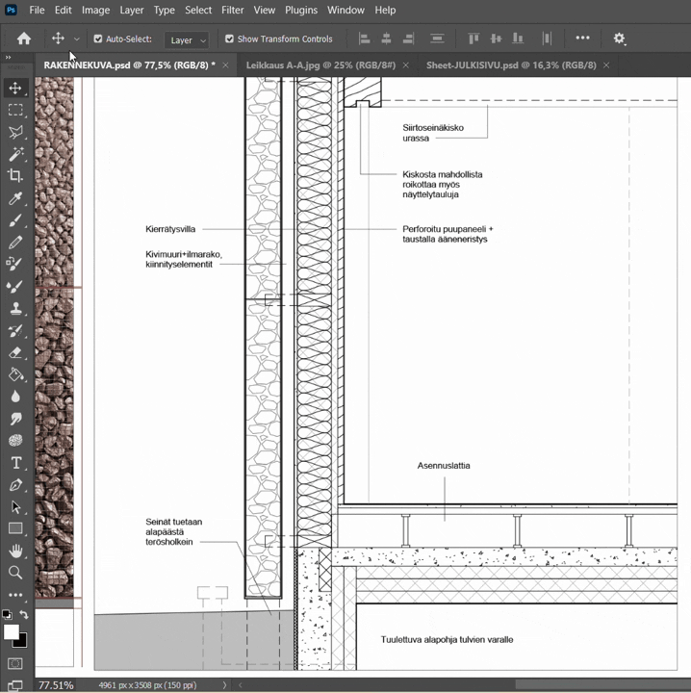The height and width of the screenshot is (693, 691).
Task: Disable Show Transform Controls checkbox
Action: click(x=229, y=39)
